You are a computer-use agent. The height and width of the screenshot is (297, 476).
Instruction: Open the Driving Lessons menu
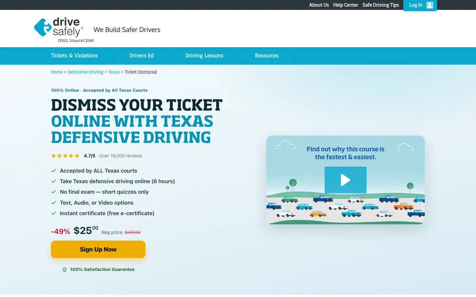coord(204,55)
